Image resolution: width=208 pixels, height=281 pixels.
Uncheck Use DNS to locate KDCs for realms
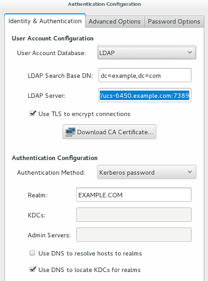(33, 269)
